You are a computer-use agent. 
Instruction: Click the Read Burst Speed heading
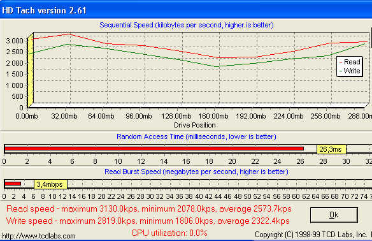(196, 172)
